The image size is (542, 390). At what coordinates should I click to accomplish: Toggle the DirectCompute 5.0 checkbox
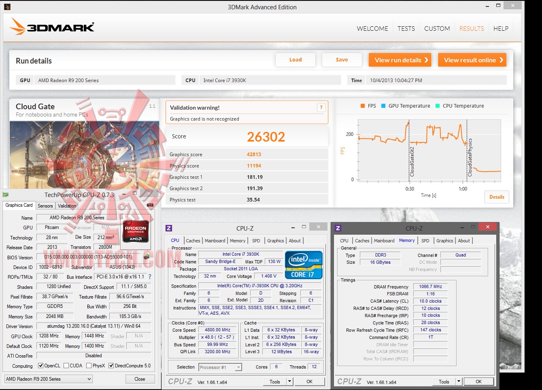[x=111, y=366]
